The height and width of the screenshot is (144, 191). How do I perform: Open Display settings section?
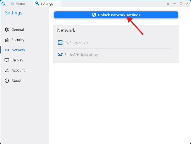click(x=17, y=60)
